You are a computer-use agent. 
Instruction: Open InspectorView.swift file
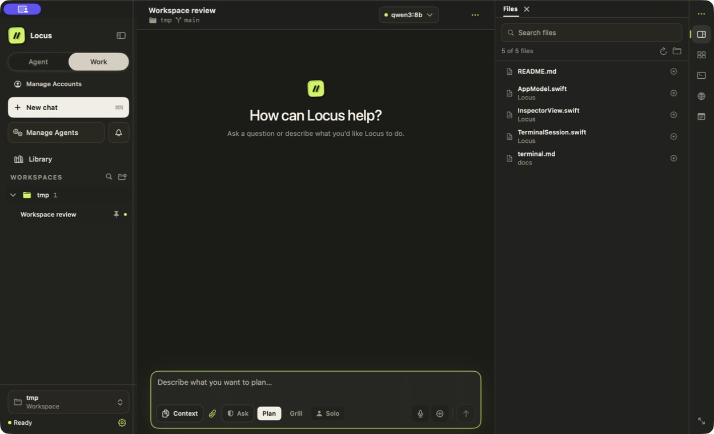(592, 115)
